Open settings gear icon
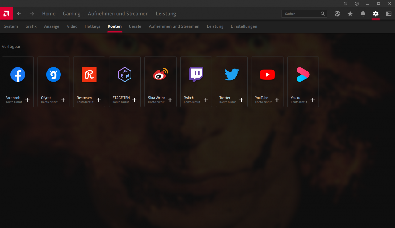 376,14
